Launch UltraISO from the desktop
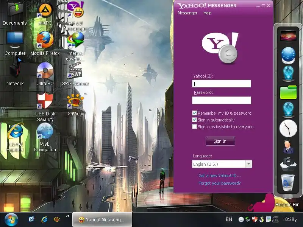This screenshot has height=227, width=303. pos(45,70)
